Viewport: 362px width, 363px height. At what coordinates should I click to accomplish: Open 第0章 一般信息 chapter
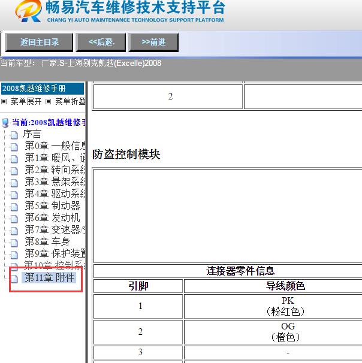pyautogui.click(x=55, y=146)
